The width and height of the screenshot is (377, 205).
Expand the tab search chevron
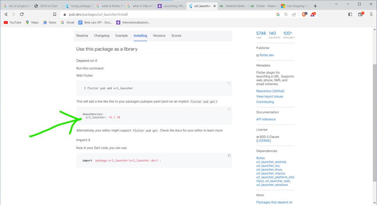(336, 4)
